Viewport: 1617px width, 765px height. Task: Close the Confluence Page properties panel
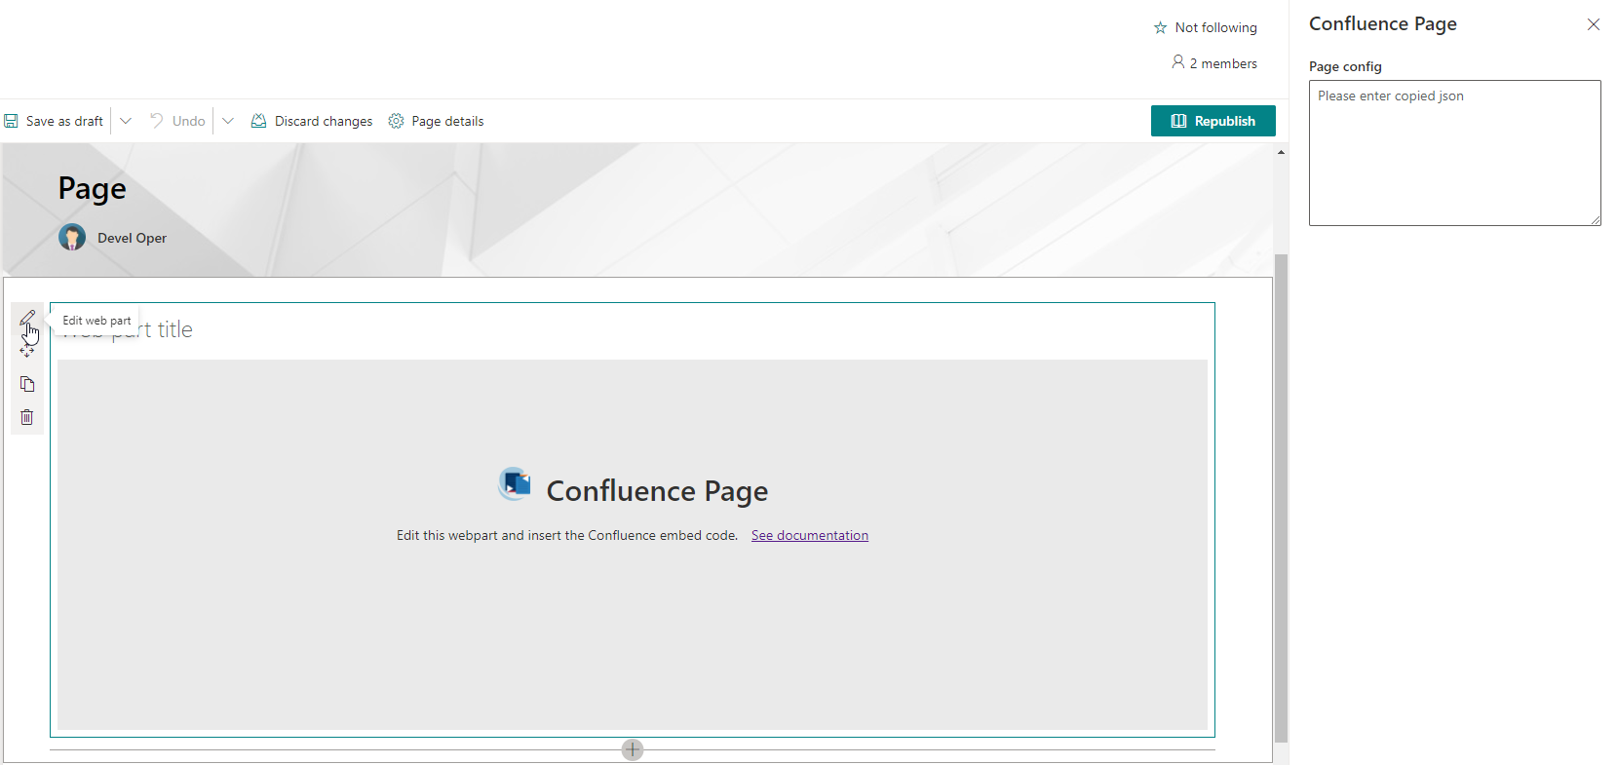coord(1593,24)
